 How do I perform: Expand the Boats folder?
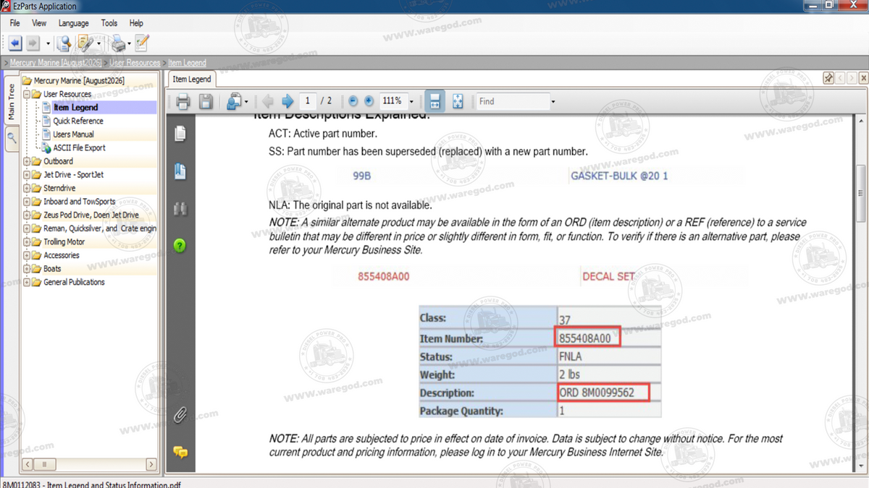tap(27, 268)
